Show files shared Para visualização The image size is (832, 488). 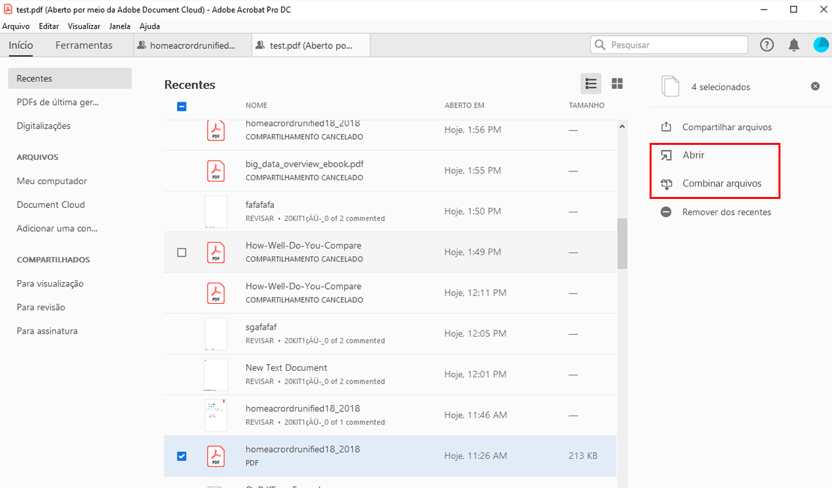click(50, 284)
